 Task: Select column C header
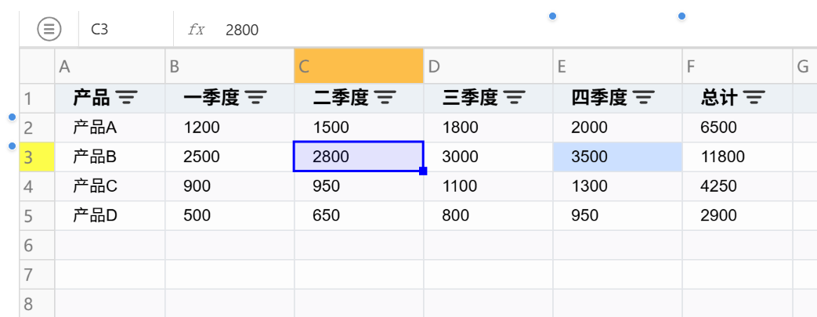coord(359,67)
